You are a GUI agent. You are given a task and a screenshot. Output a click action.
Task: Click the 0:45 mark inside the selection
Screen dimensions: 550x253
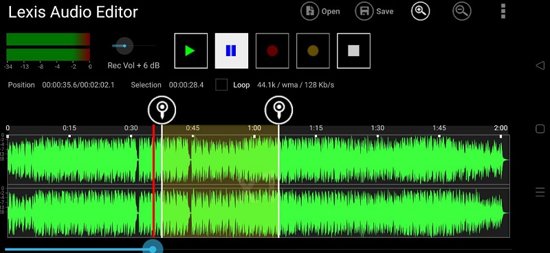(x=192, y=128)
